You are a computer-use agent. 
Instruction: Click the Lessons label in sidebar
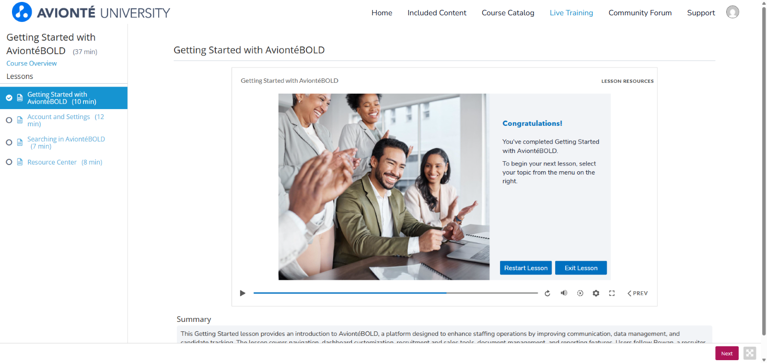pyautogui.click(x=20, y=77)
